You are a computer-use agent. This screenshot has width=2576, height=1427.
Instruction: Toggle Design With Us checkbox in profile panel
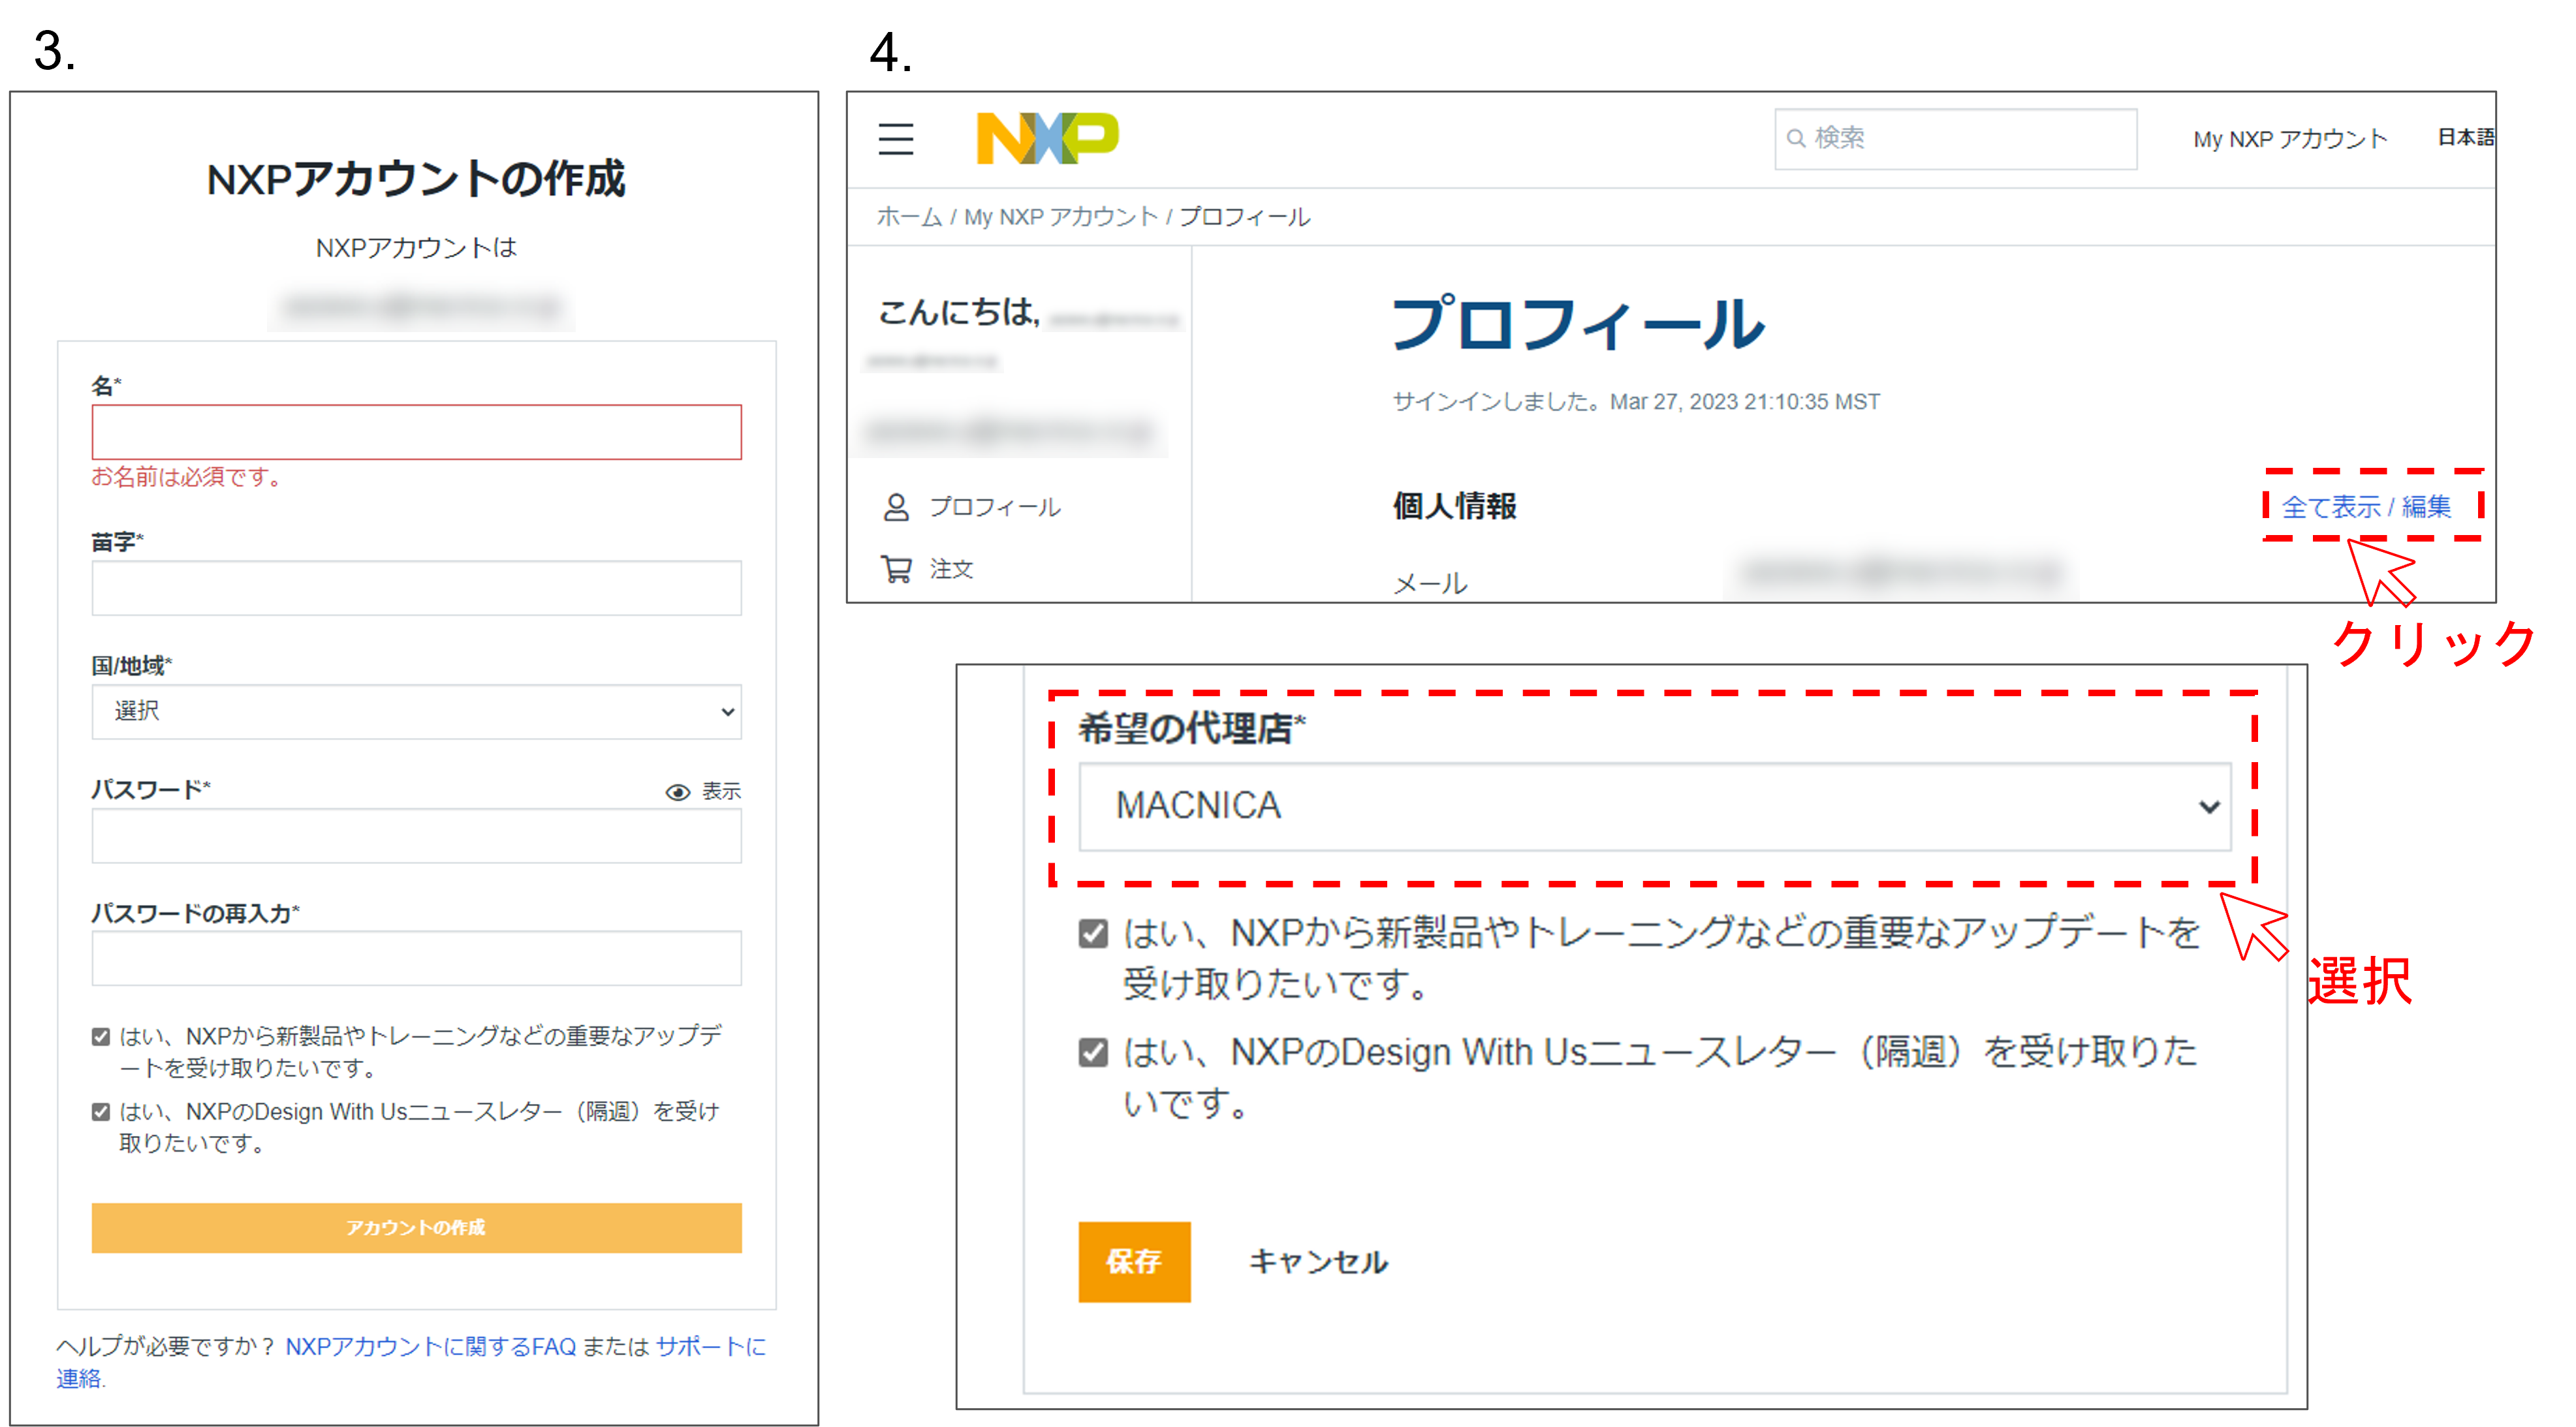click(1093, 1052)
